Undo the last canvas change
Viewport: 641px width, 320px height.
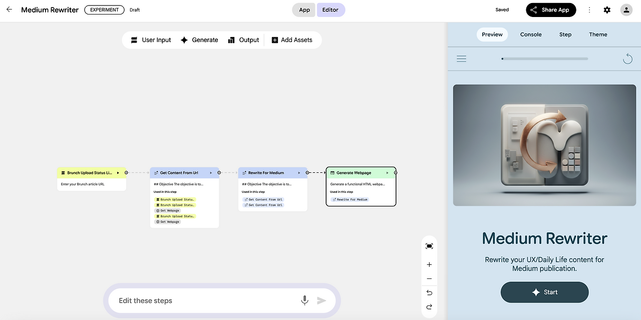coord(429,292)
